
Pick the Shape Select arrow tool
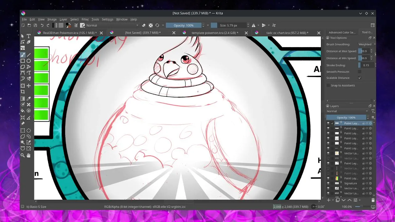[23, 36]
